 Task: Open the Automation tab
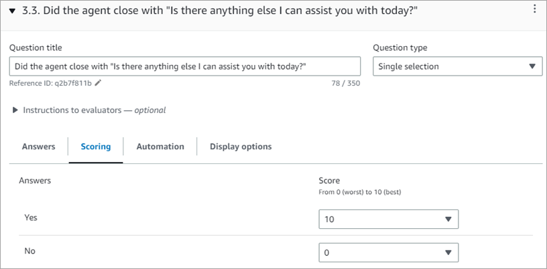(160, 147)
